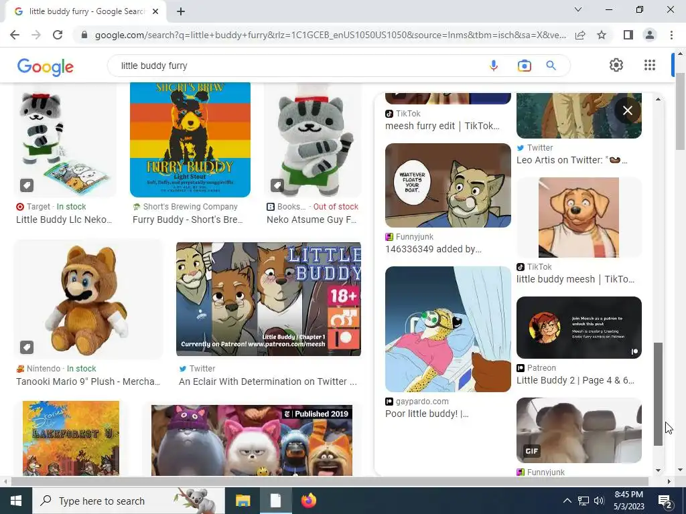Search by image with the camera icon

pyautogui.click(x=524, y=66)
